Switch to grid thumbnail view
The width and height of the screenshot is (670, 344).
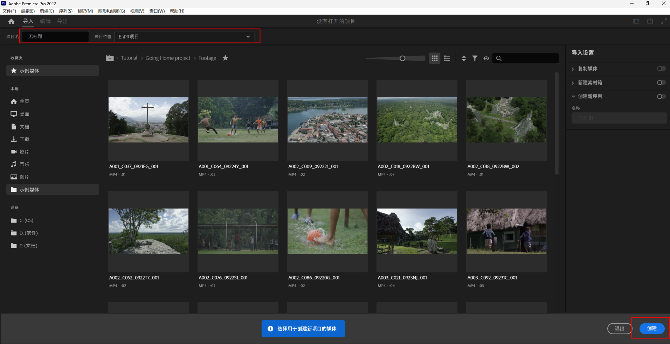(435, 58)
